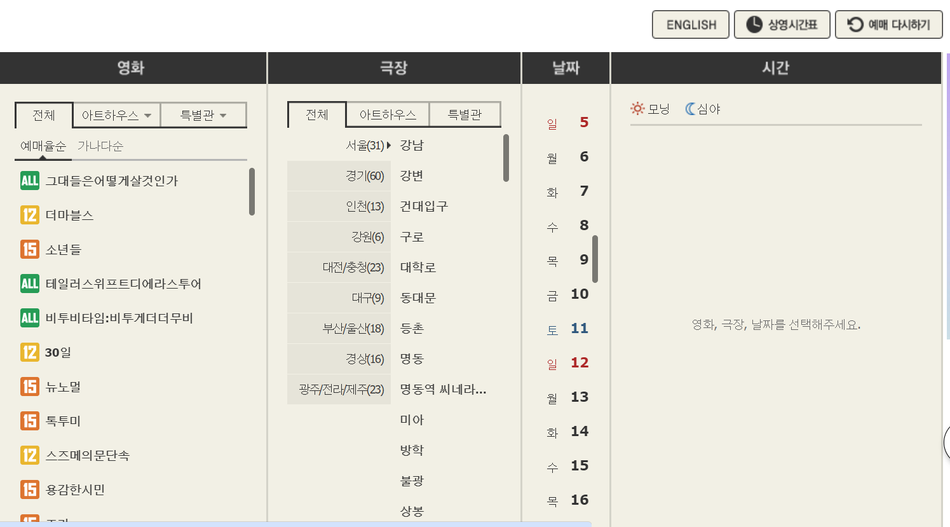
Task: Open 특별관 dropdown in movie section
Action: pos(203,115)
